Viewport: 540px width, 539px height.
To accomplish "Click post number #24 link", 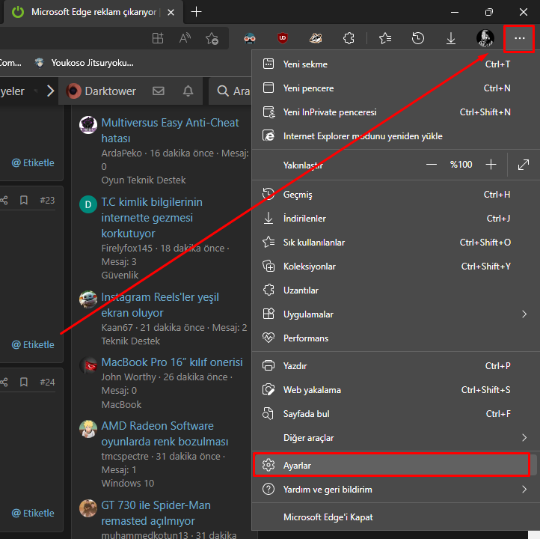I will pyautogui.click(x=47, y=382).
